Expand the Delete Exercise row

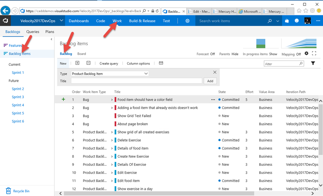[112, 140]
